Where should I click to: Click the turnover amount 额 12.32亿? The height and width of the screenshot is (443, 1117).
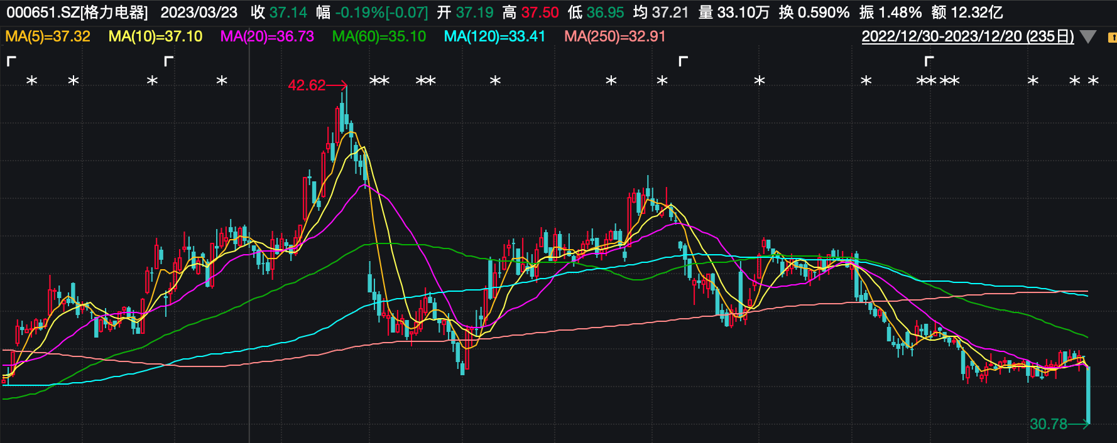point(967,13)
